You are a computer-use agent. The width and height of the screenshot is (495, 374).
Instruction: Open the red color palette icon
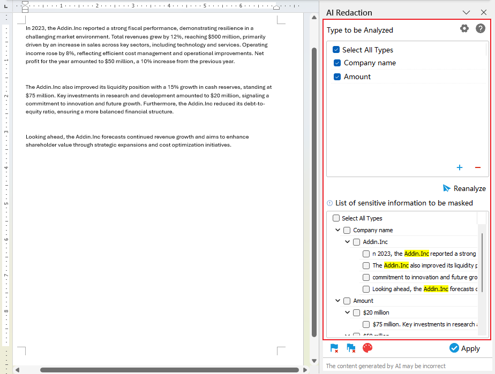coord(367,348)
